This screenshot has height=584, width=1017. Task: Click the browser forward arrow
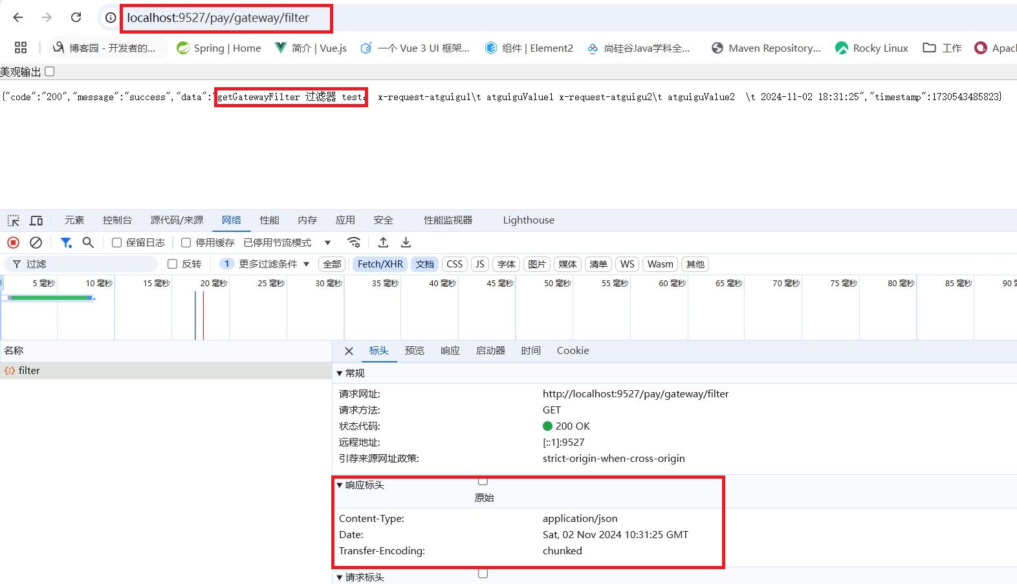pos(47,17)
